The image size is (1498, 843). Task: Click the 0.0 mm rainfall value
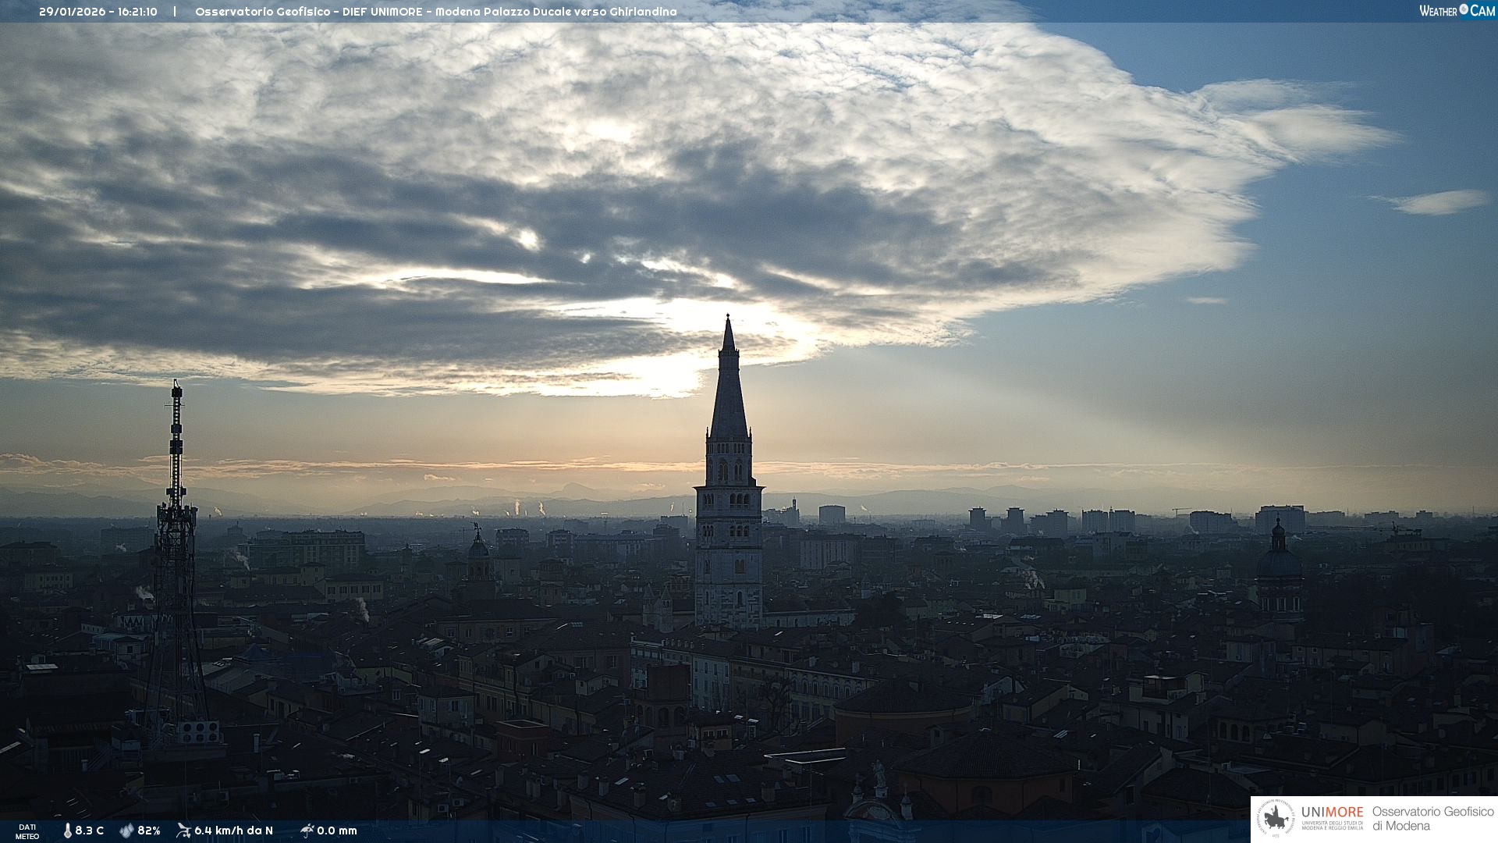click(337, 831)
